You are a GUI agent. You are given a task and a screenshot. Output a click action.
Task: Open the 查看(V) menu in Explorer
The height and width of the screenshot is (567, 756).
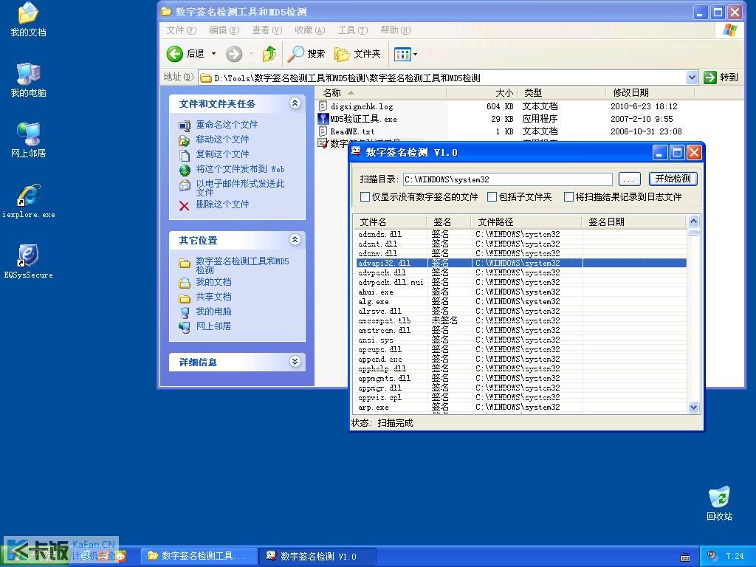(x=267, y=30)
